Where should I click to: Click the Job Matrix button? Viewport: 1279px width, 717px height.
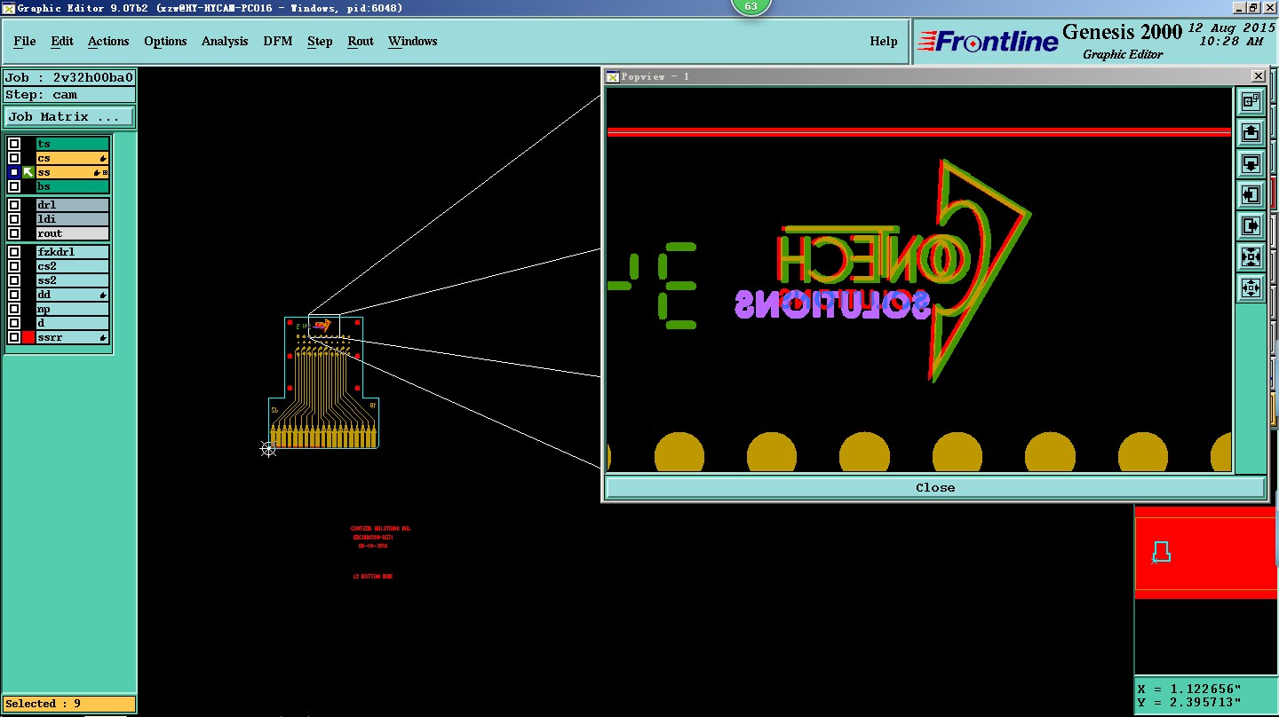pyautogui.click(x=69, y=116)
